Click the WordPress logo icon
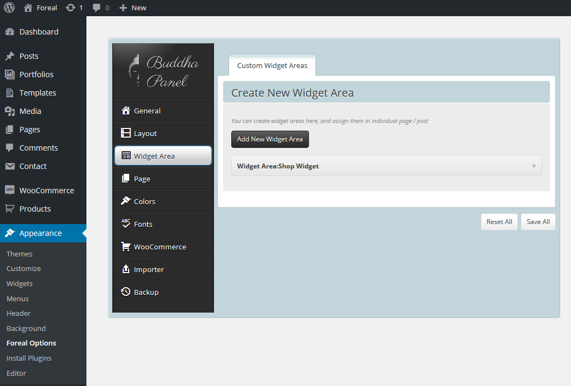This screenshot has height=386, width=571. pos(9,8)
